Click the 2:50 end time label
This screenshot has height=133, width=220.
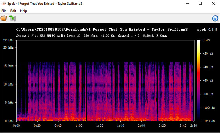click(193, 126)
